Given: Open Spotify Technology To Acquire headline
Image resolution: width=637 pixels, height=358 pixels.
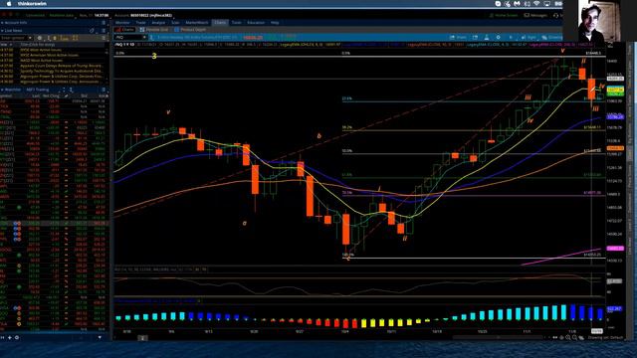Looking at the screenshot, I should click(x=62, y=71).
